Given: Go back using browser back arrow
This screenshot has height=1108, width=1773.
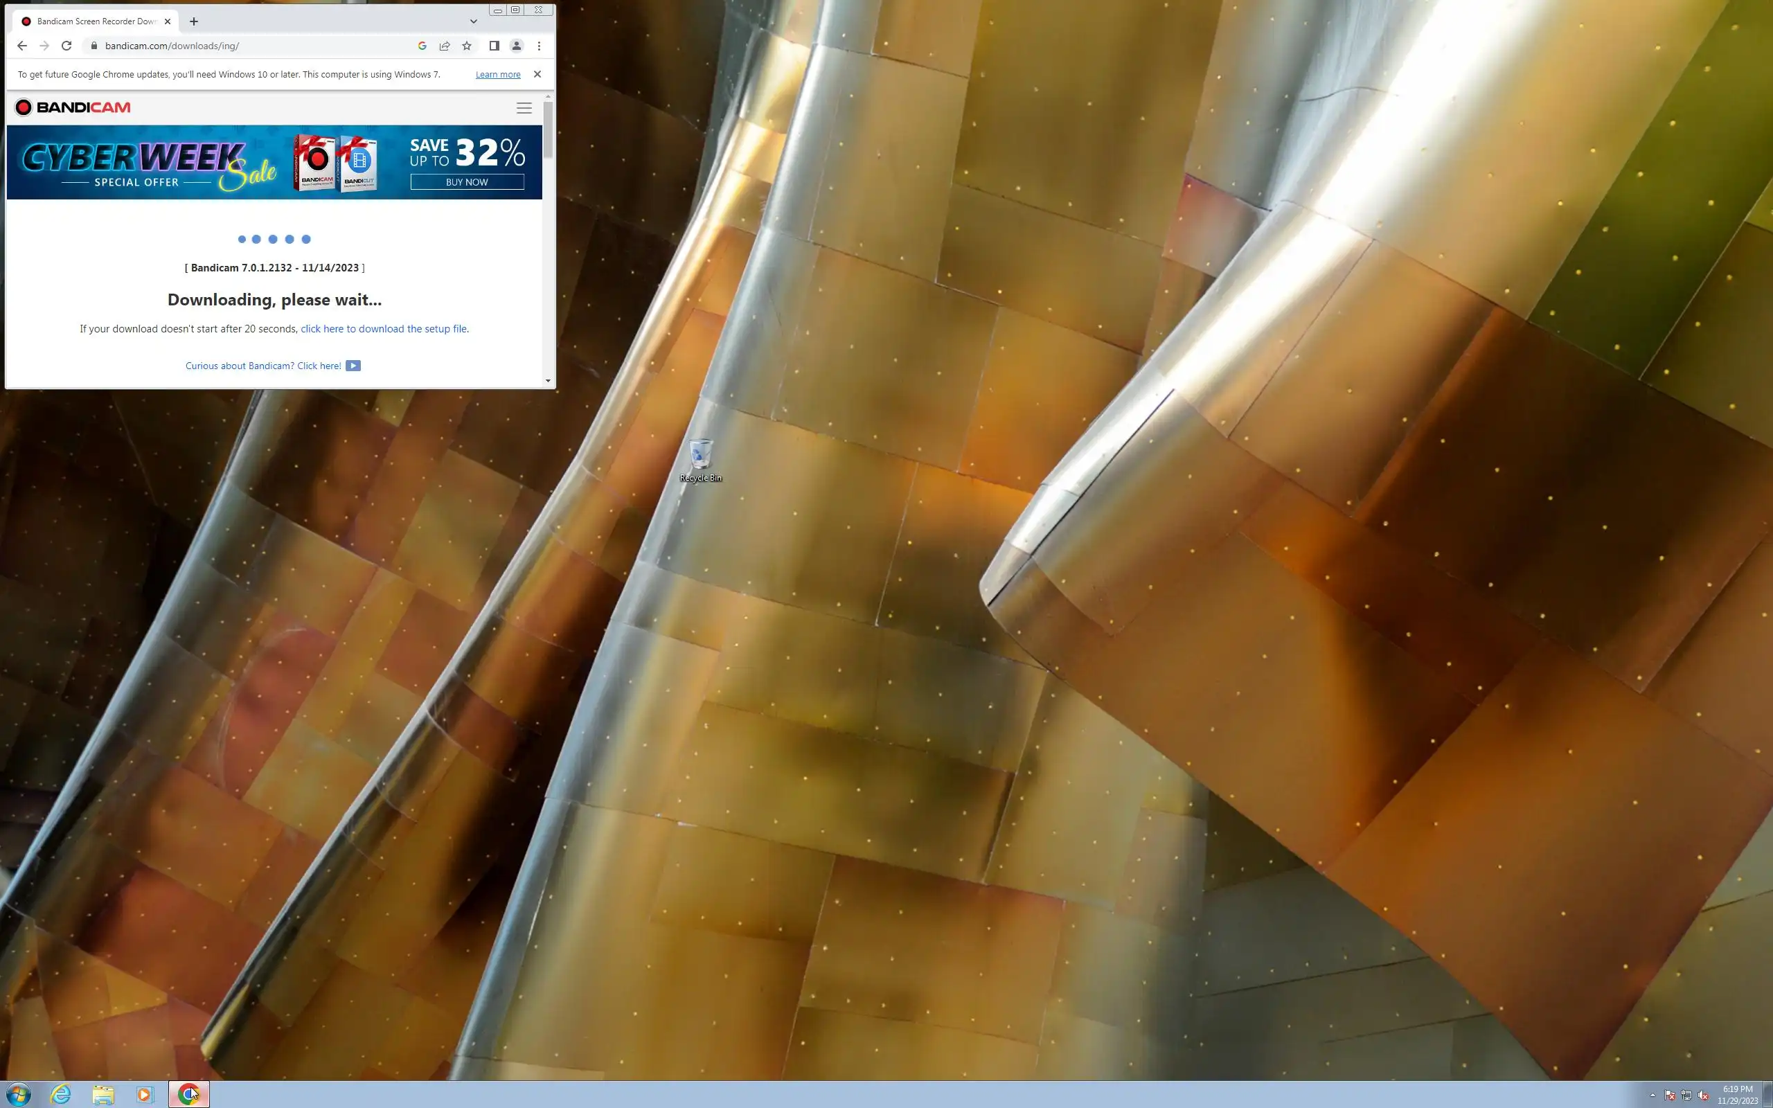Looking at the screenshot, I should coord(22,46).
